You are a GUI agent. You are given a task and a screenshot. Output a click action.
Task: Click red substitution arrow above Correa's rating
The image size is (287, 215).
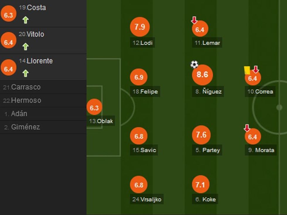(256, 69)
